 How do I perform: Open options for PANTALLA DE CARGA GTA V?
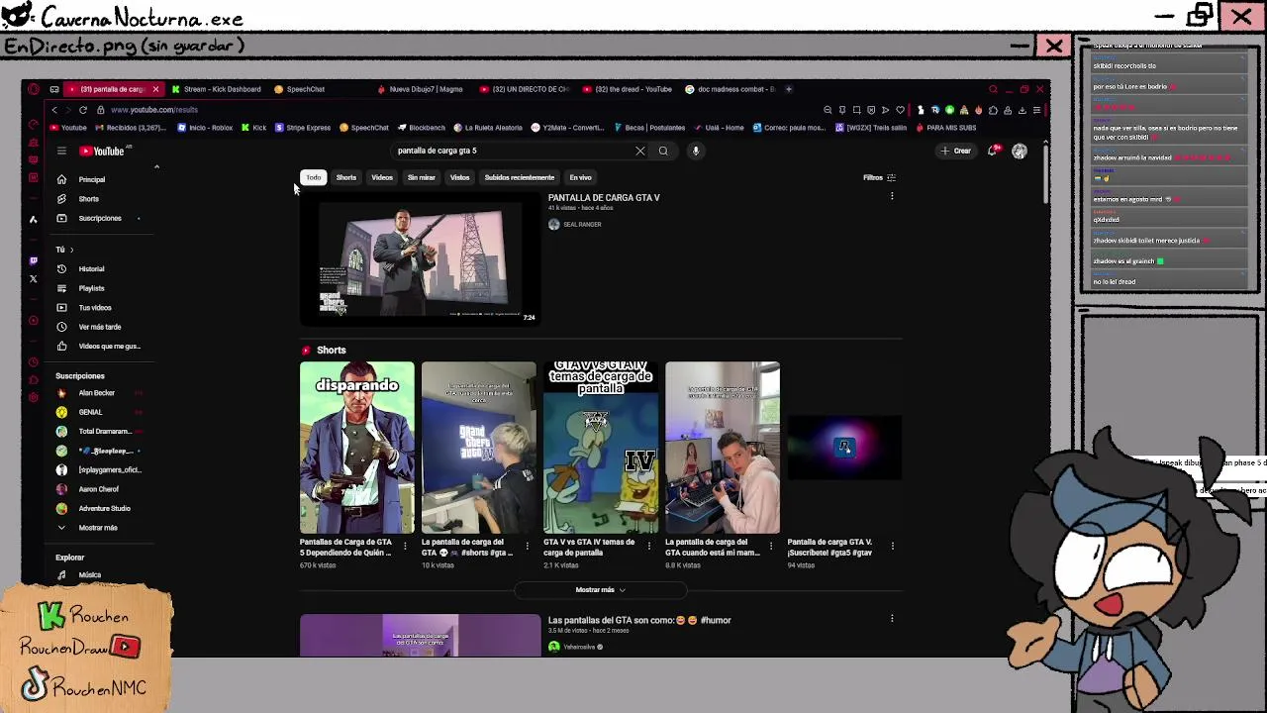pyautogui.click(x=892, y=197)
